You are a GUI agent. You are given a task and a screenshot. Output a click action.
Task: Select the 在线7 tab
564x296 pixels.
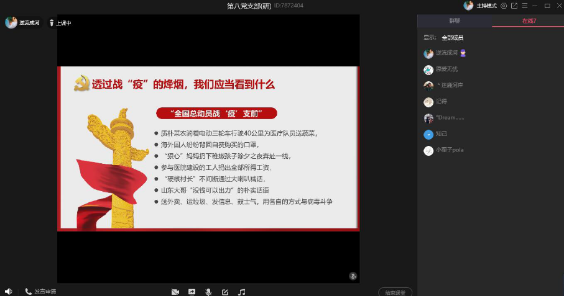coord(529,21)
